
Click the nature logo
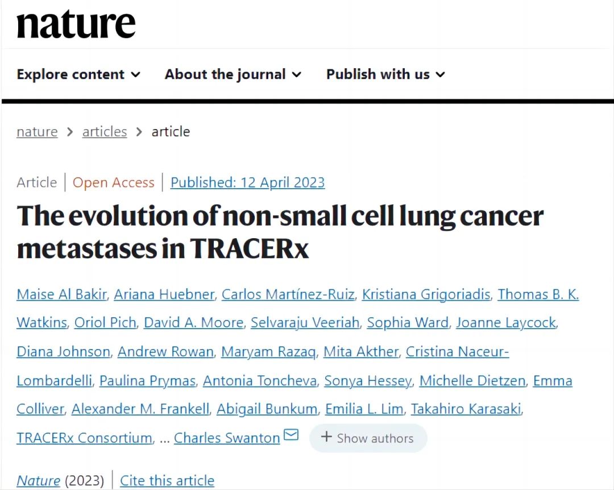click(x=76, y=24)
